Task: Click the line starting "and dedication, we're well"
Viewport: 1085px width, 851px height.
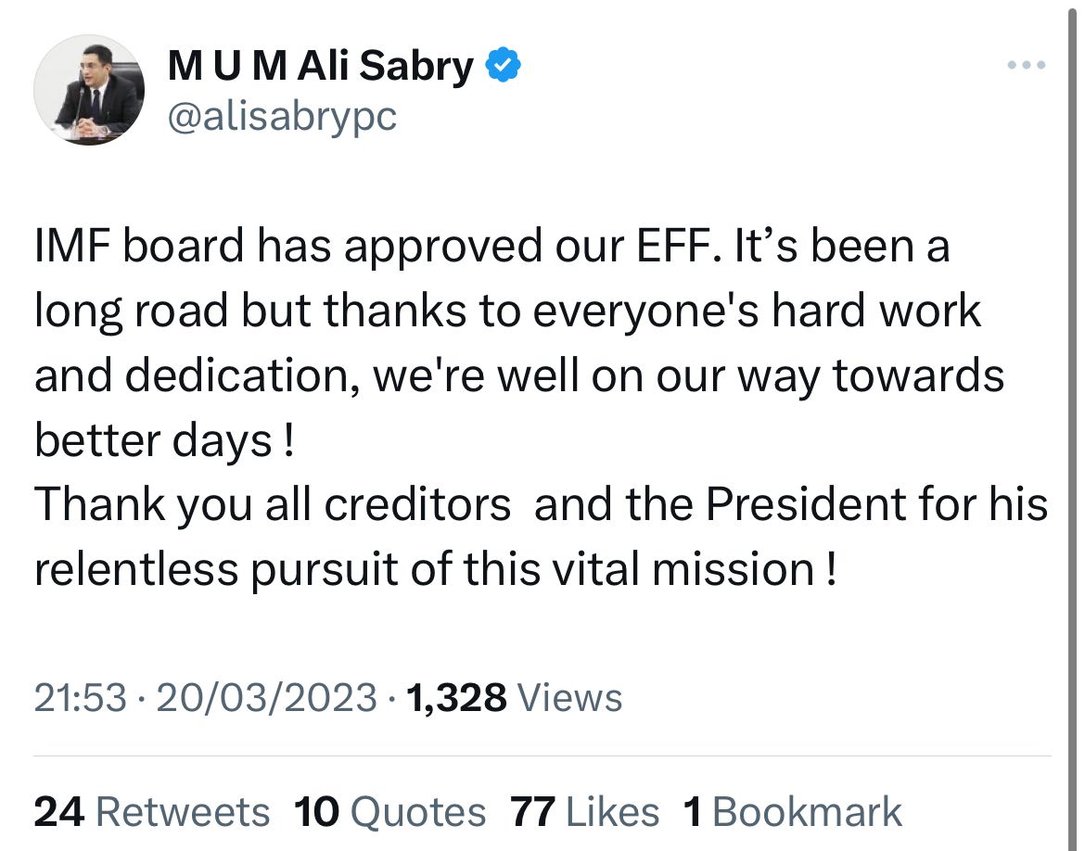Action: coord(519,376)
